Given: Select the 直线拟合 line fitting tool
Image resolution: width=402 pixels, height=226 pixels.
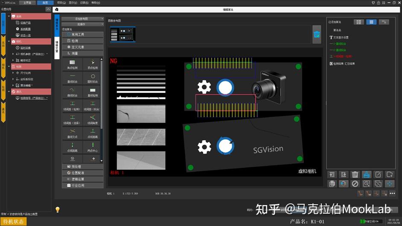Looking at the screenshot, I should tap(72, 78).
